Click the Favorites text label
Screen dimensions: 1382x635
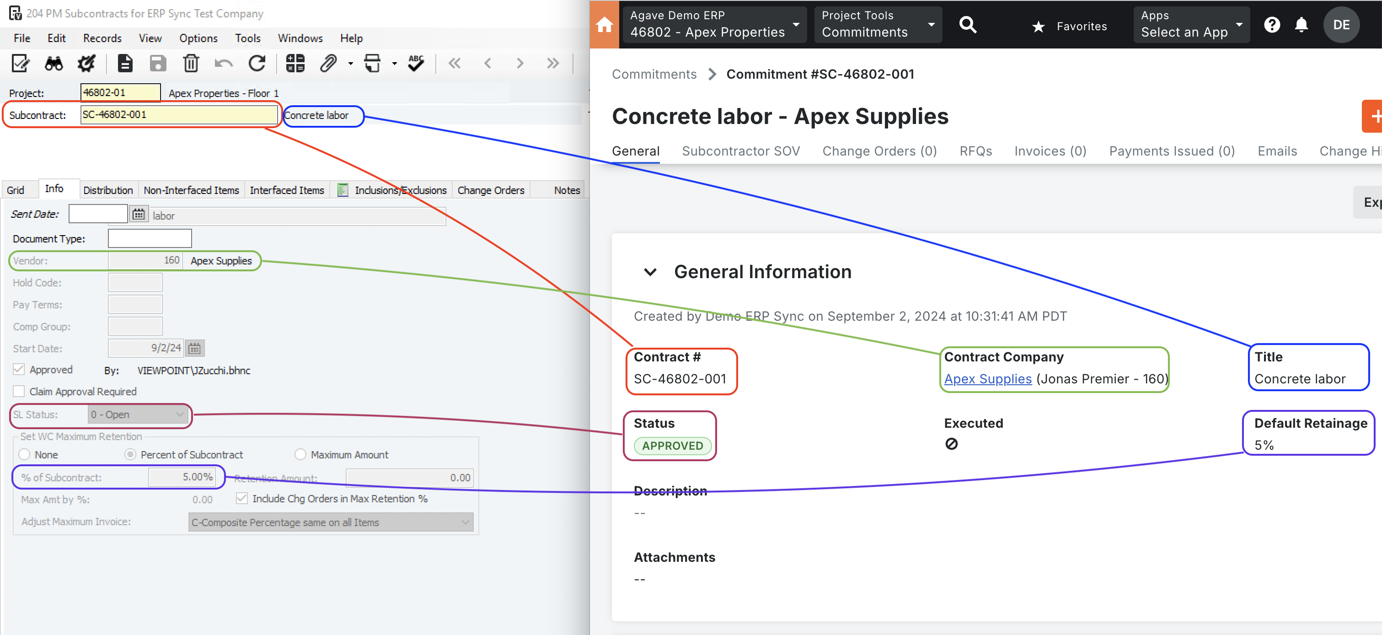coord(1081,26)
